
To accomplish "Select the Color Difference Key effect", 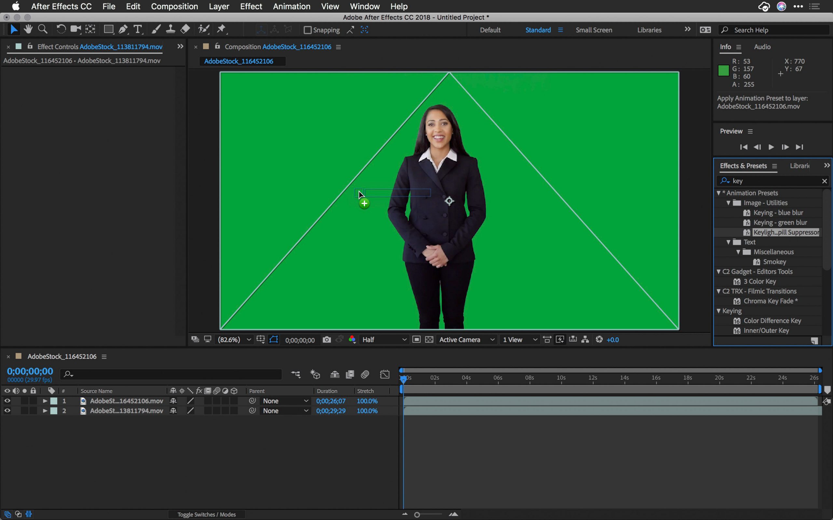I will pyautogui.click(x=772, y=321).
